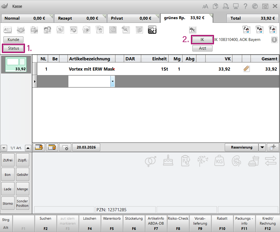Click the Z customer card icon
The height and width of the screenshot is (232, 280).
[246, 29]
